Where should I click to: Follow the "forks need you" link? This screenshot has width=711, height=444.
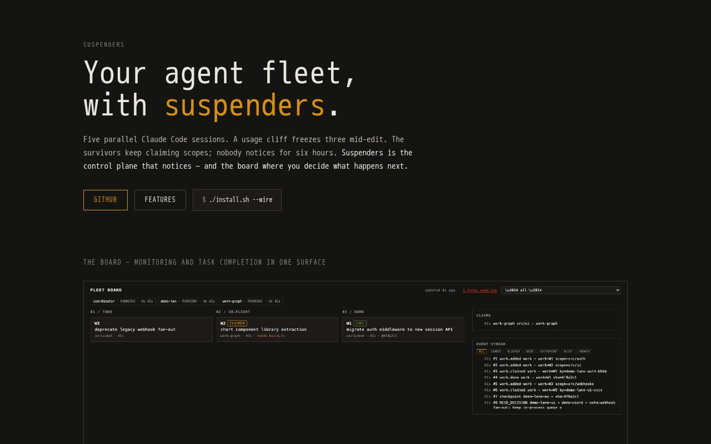coord(480,290)
